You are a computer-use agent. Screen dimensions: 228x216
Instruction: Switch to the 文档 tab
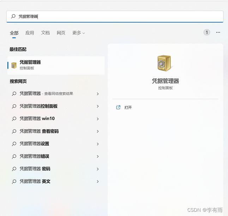[46, 33]
